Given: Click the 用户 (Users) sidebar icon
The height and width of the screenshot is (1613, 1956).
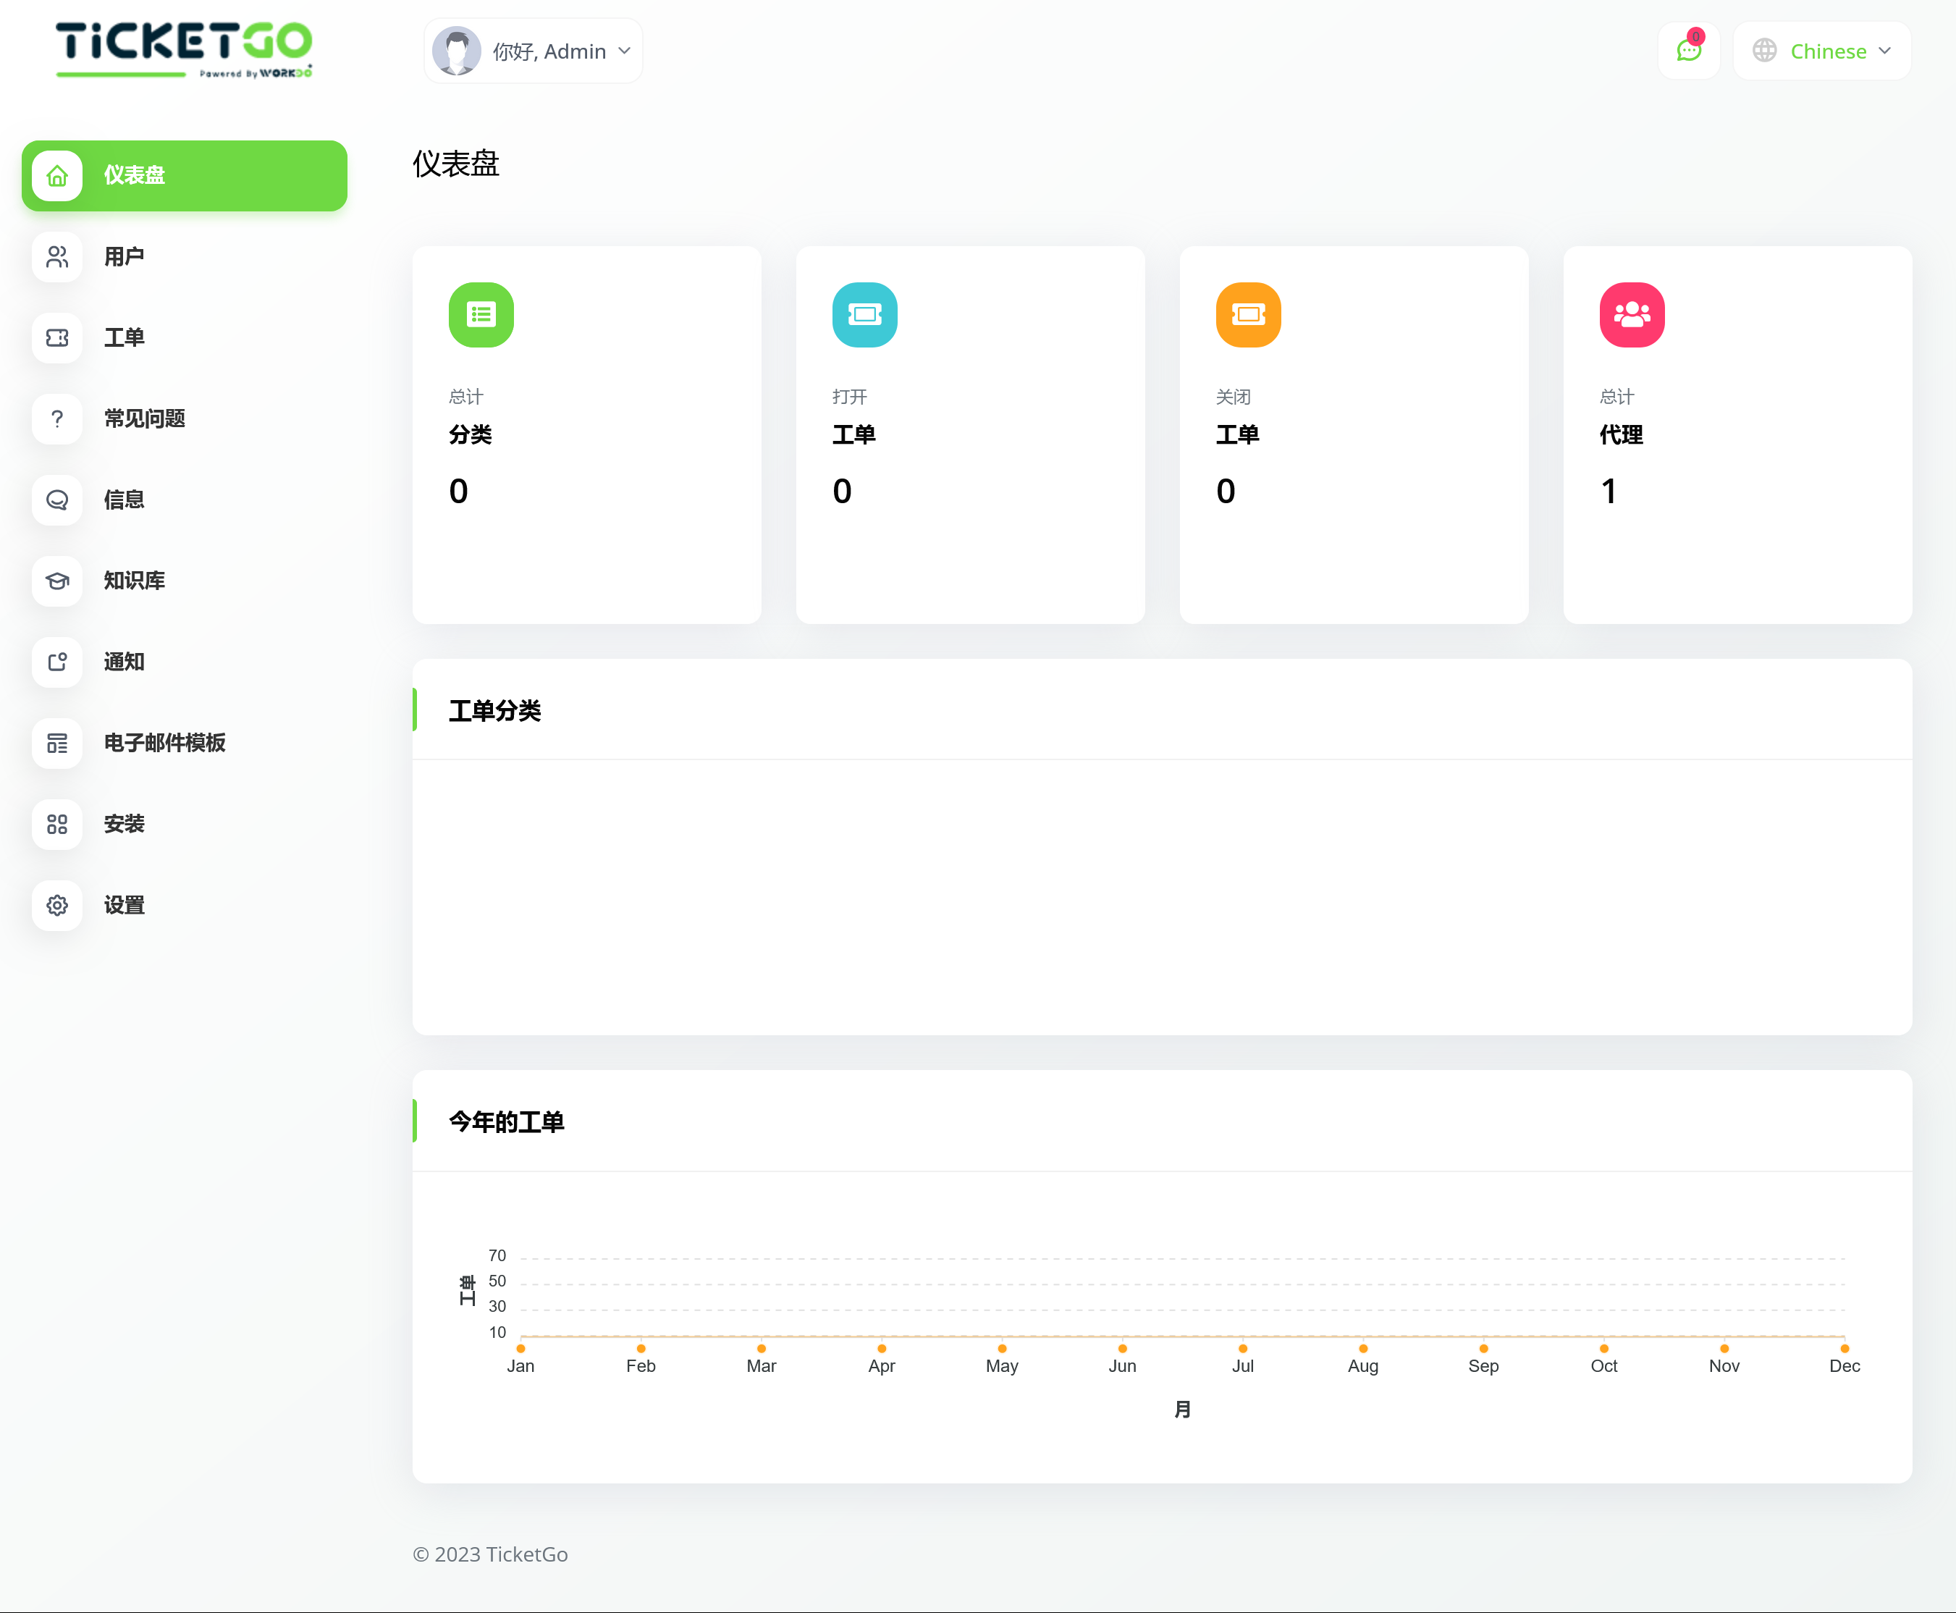Looking at the screenshot, I should click(59, 257).
